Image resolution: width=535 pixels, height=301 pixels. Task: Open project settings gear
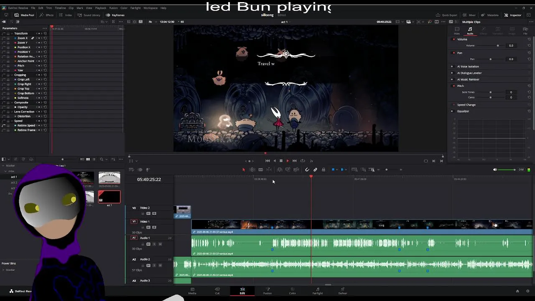point(528,291)
